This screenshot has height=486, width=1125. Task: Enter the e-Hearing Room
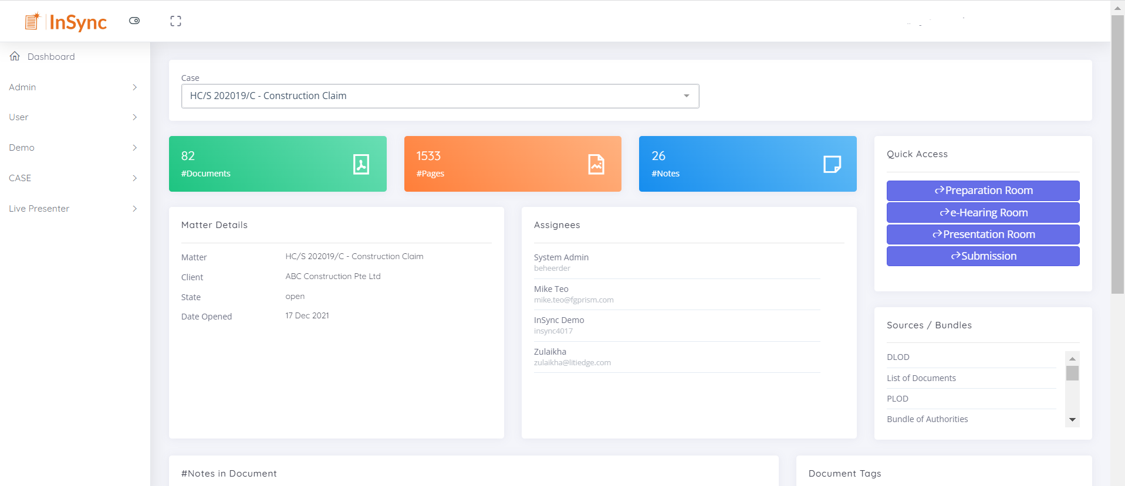982,213
